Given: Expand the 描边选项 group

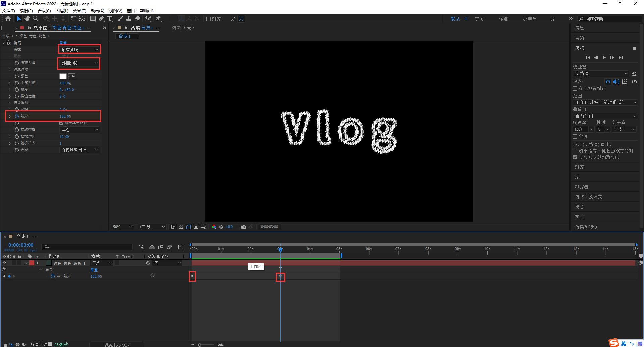Looking at the screenshot, I should [x=10, y=103].
